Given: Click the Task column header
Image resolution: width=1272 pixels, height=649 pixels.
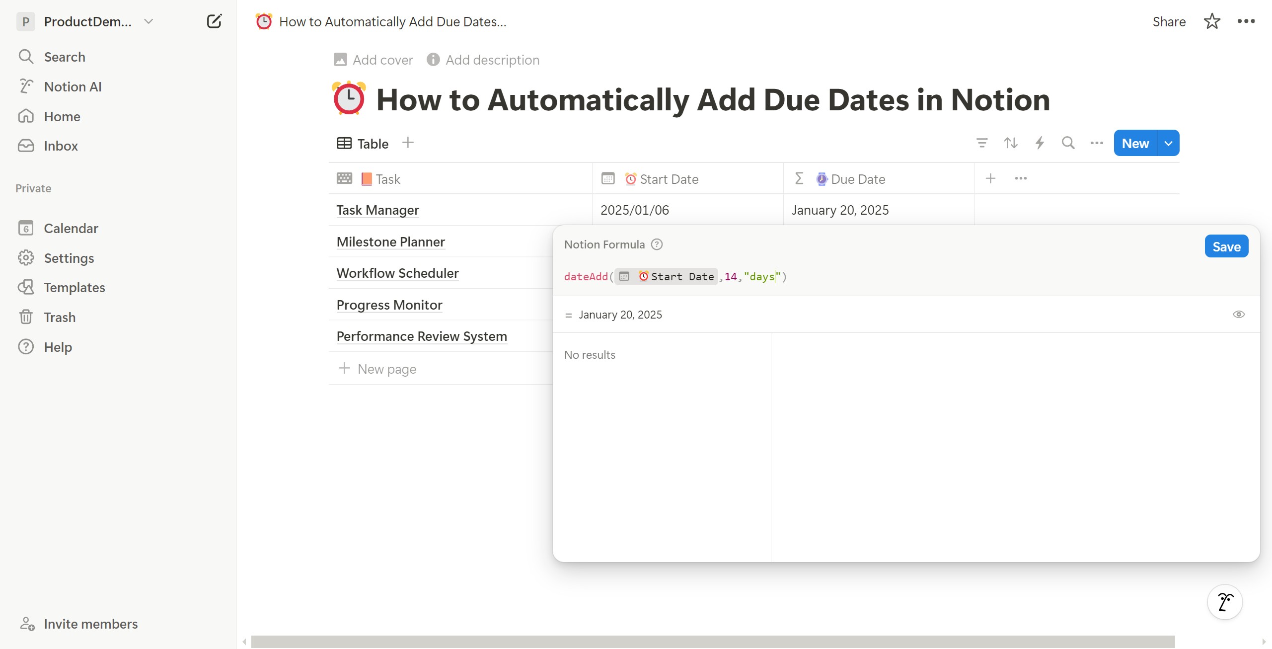Looking at the screenshot, I should 460,179.
